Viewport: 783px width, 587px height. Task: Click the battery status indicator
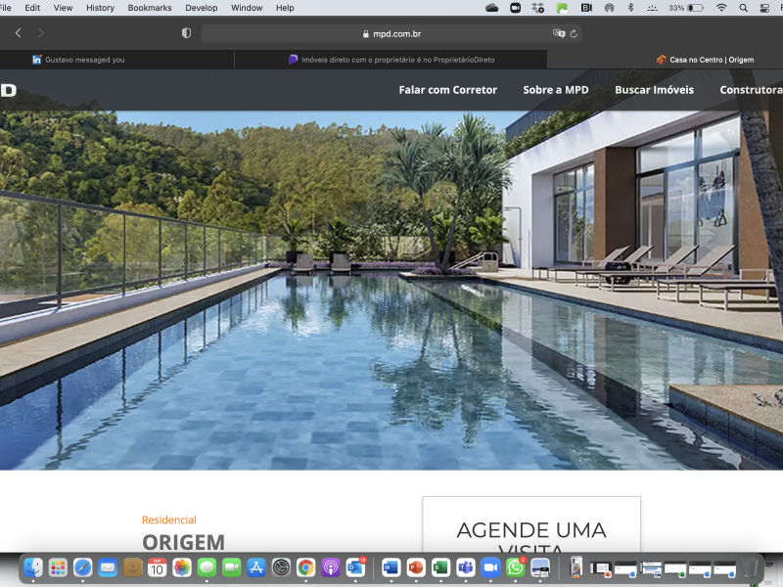tap(687, 8)
